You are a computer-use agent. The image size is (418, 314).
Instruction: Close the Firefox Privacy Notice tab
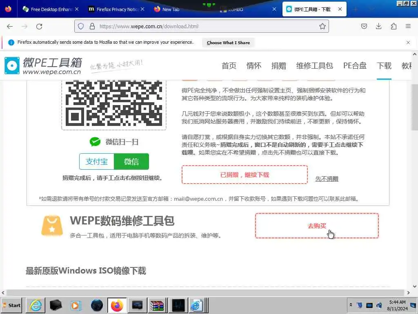click(142, 9)
